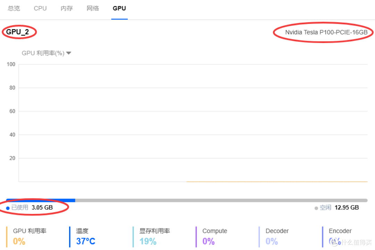Image resolution: width=375 pixels, height=250 pixels.
Task: Click the 已使用 3.05 GB legend
Action: point(30,208)
